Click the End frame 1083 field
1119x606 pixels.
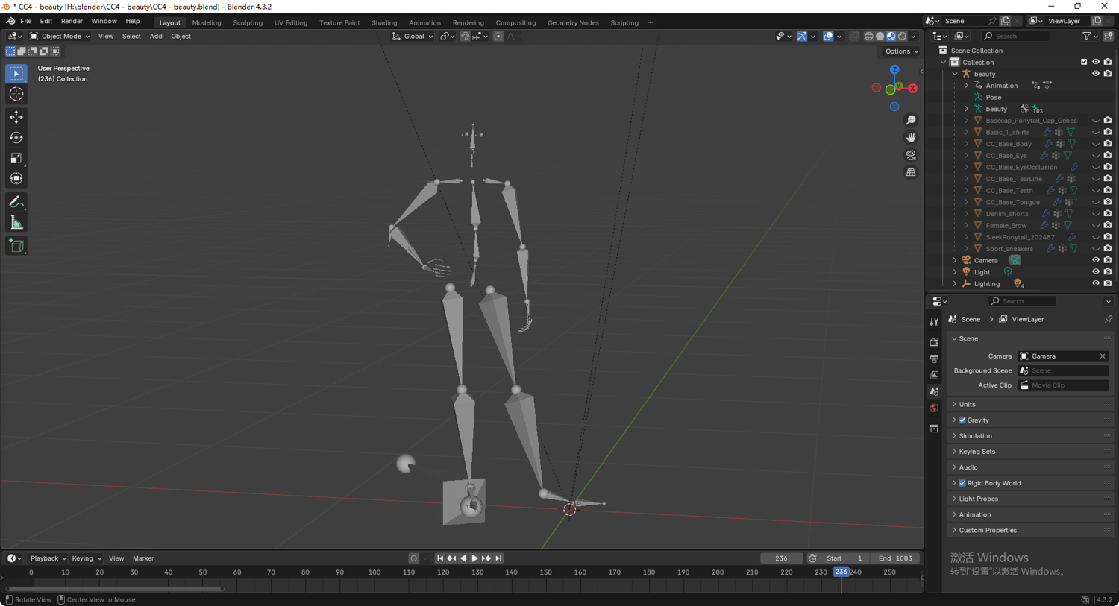[895, 558]
